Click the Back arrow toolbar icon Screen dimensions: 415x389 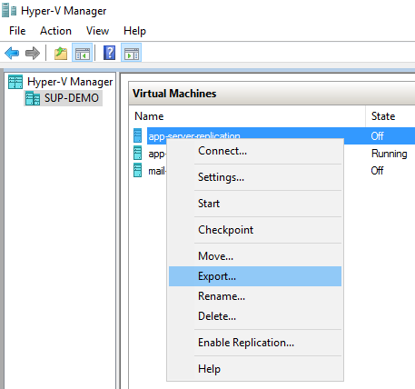tap(12, 53)
